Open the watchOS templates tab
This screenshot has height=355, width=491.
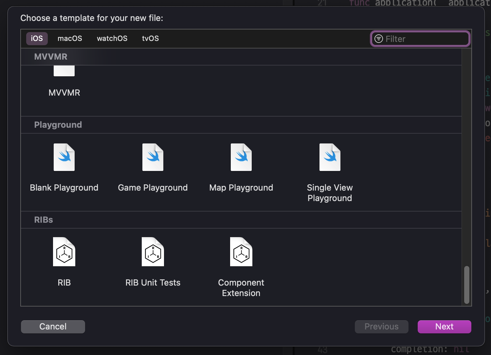[x=112, y=39]
